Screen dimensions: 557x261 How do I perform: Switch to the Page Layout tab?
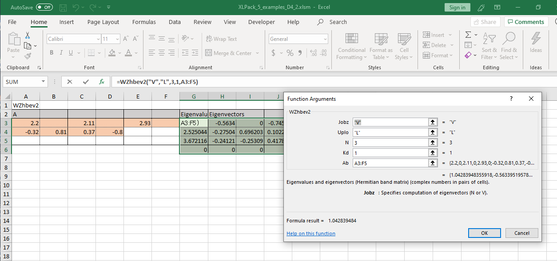pos(103,22)
